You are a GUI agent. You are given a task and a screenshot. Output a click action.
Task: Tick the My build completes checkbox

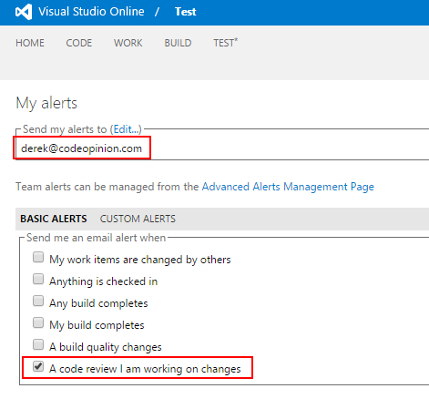click(38, 322)
